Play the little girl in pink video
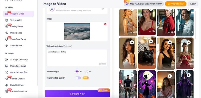201x98 pixels. [170, 76]
